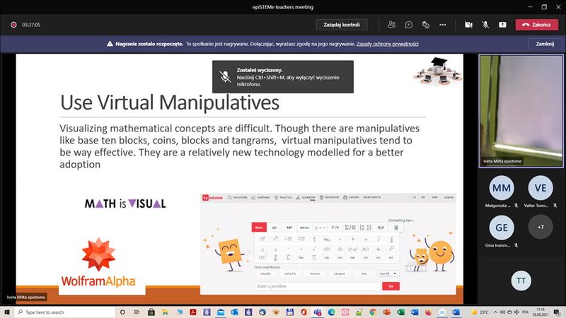Click the Symbolab logo in the slide

click(213, 198)
